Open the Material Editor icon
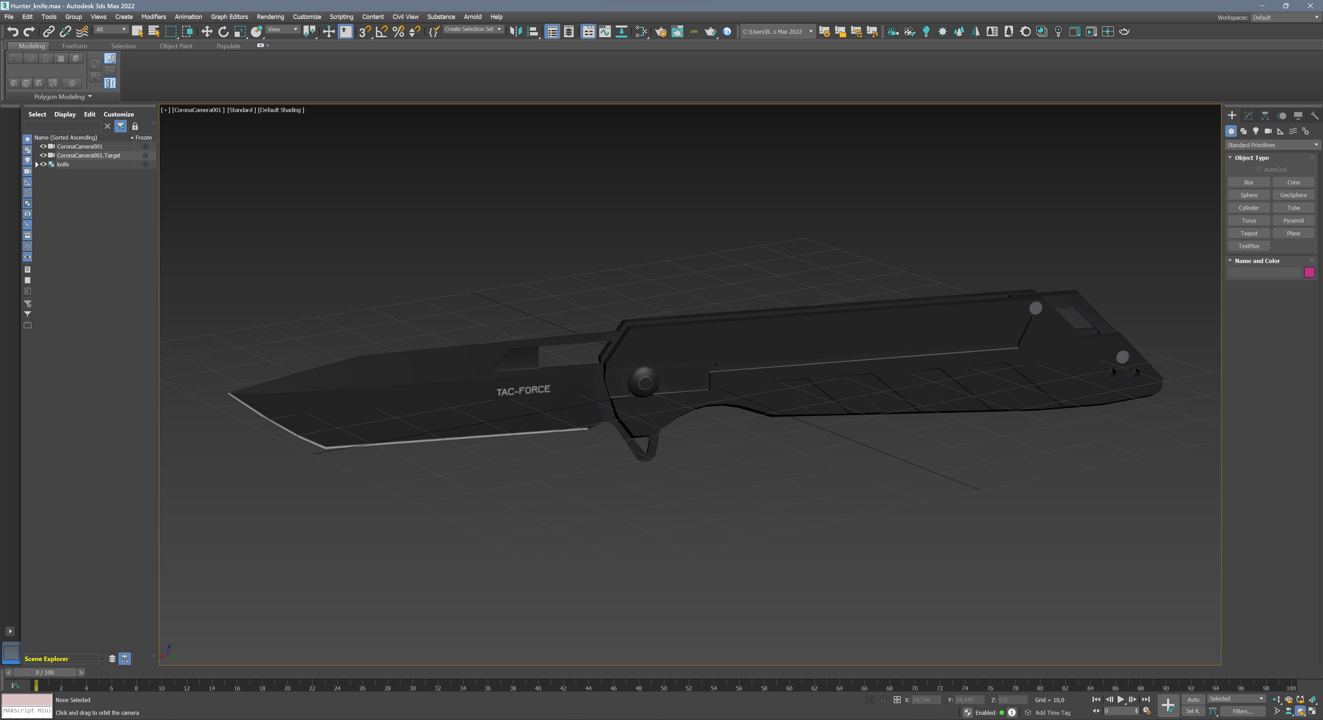 tap(642, 32)
